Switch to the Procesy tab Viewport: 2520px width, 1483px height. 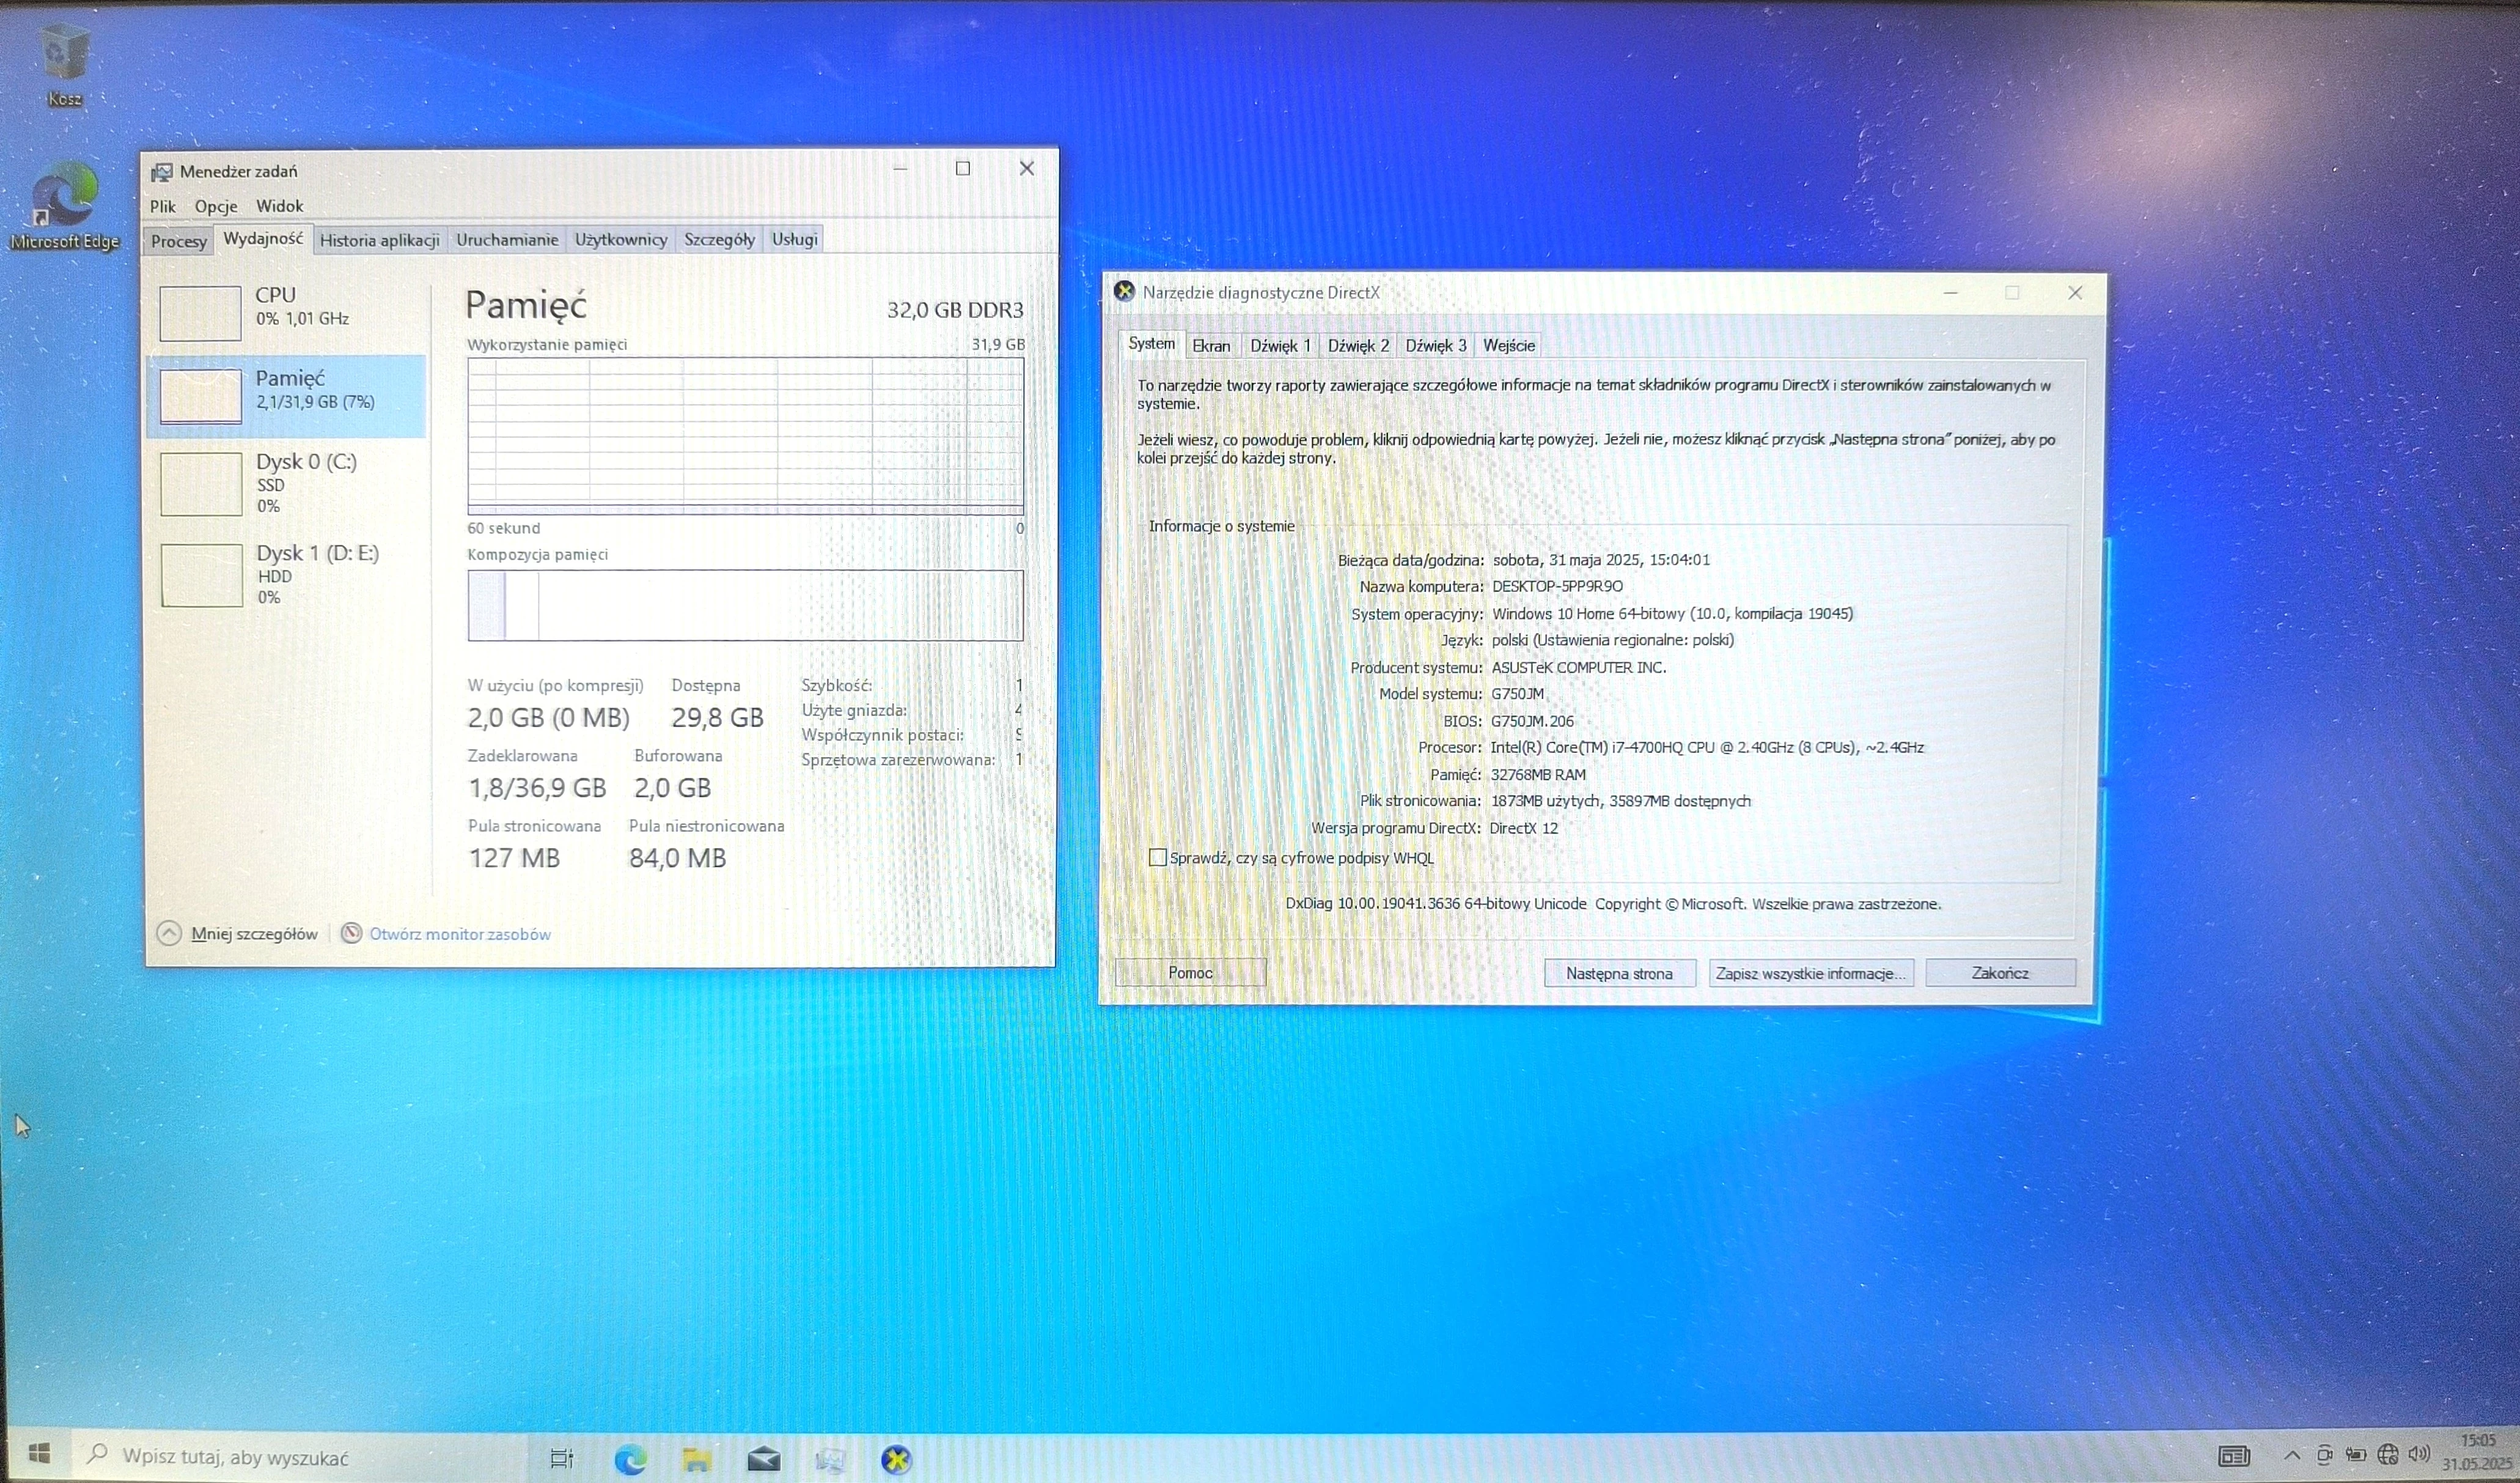[x=179, y=241]
